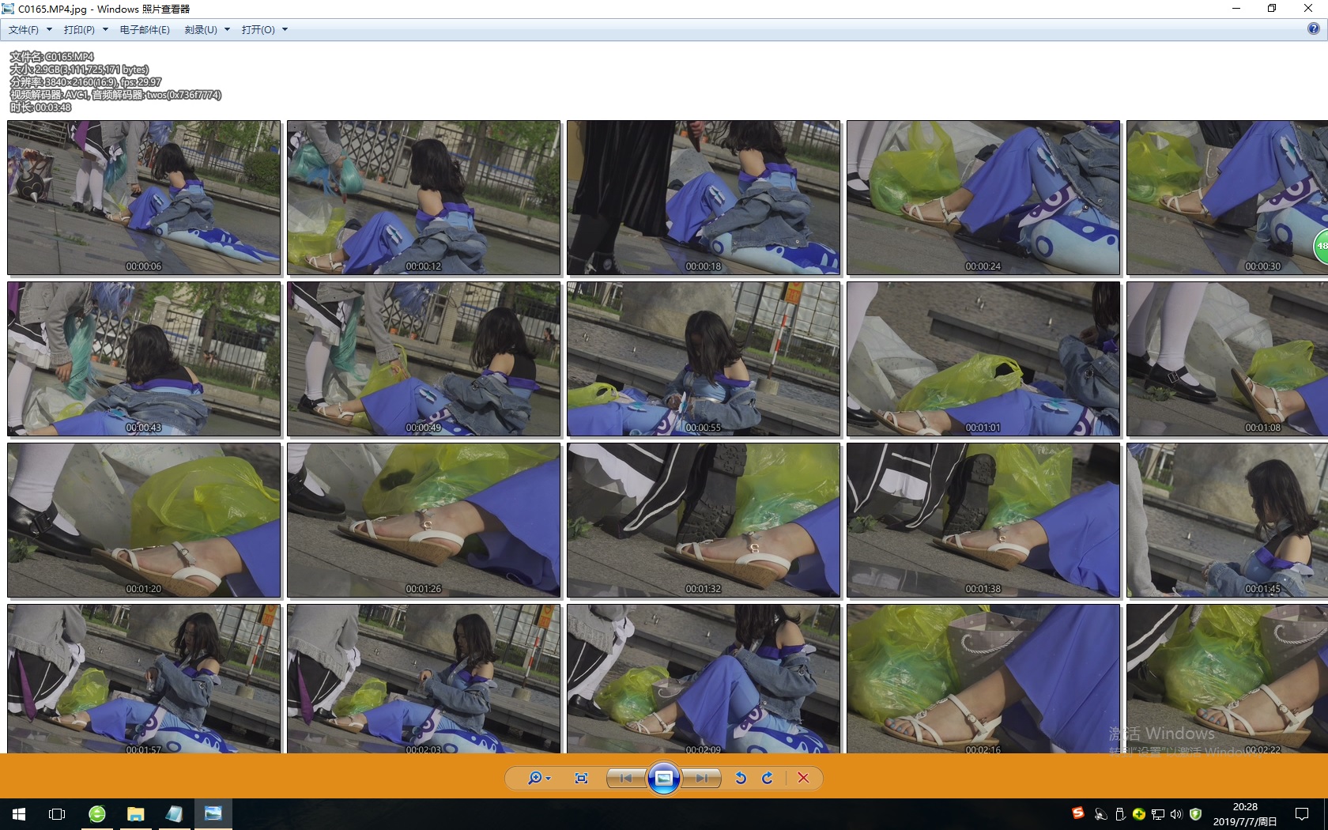
Task: Open the notification action center
Action: tap(1301, 813)
